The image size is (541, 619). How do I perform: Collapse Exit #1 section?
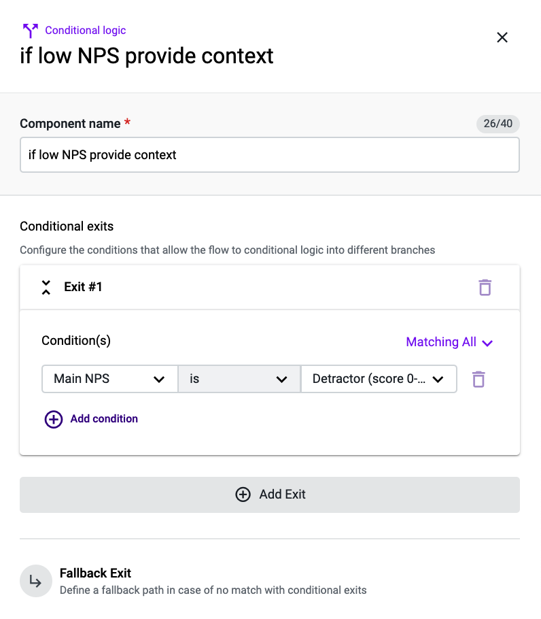[46, 287]
